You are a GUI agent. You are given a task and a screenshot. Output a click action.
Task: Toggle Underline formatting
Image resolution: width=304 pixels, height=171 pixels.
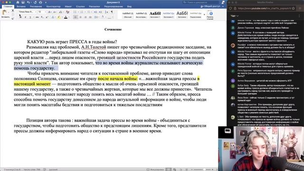coord(30,17)
